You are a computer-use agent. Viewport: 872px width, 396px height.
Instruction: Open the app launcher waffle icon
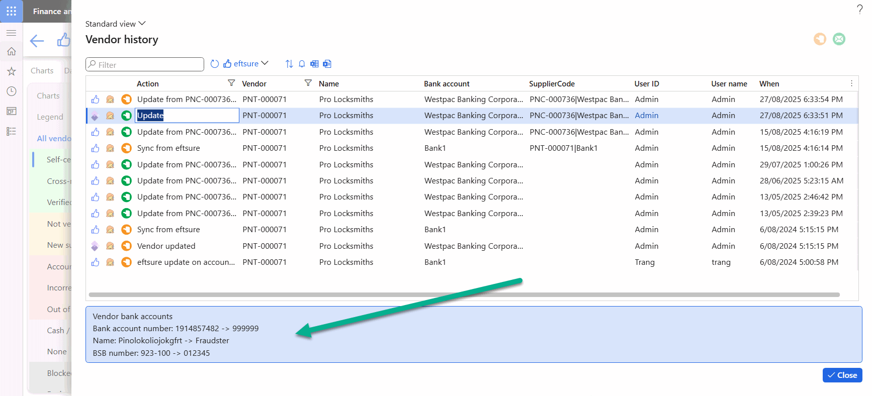pos(11,11)
